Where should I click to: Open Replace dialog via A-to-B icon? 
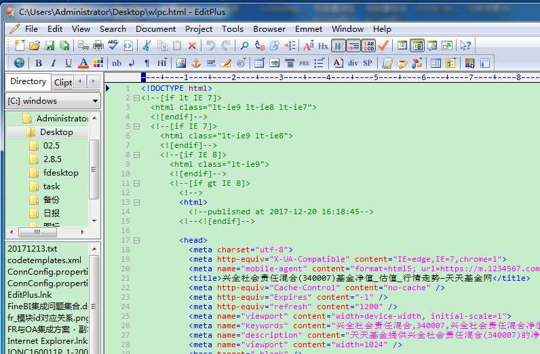tap(259, 45)
